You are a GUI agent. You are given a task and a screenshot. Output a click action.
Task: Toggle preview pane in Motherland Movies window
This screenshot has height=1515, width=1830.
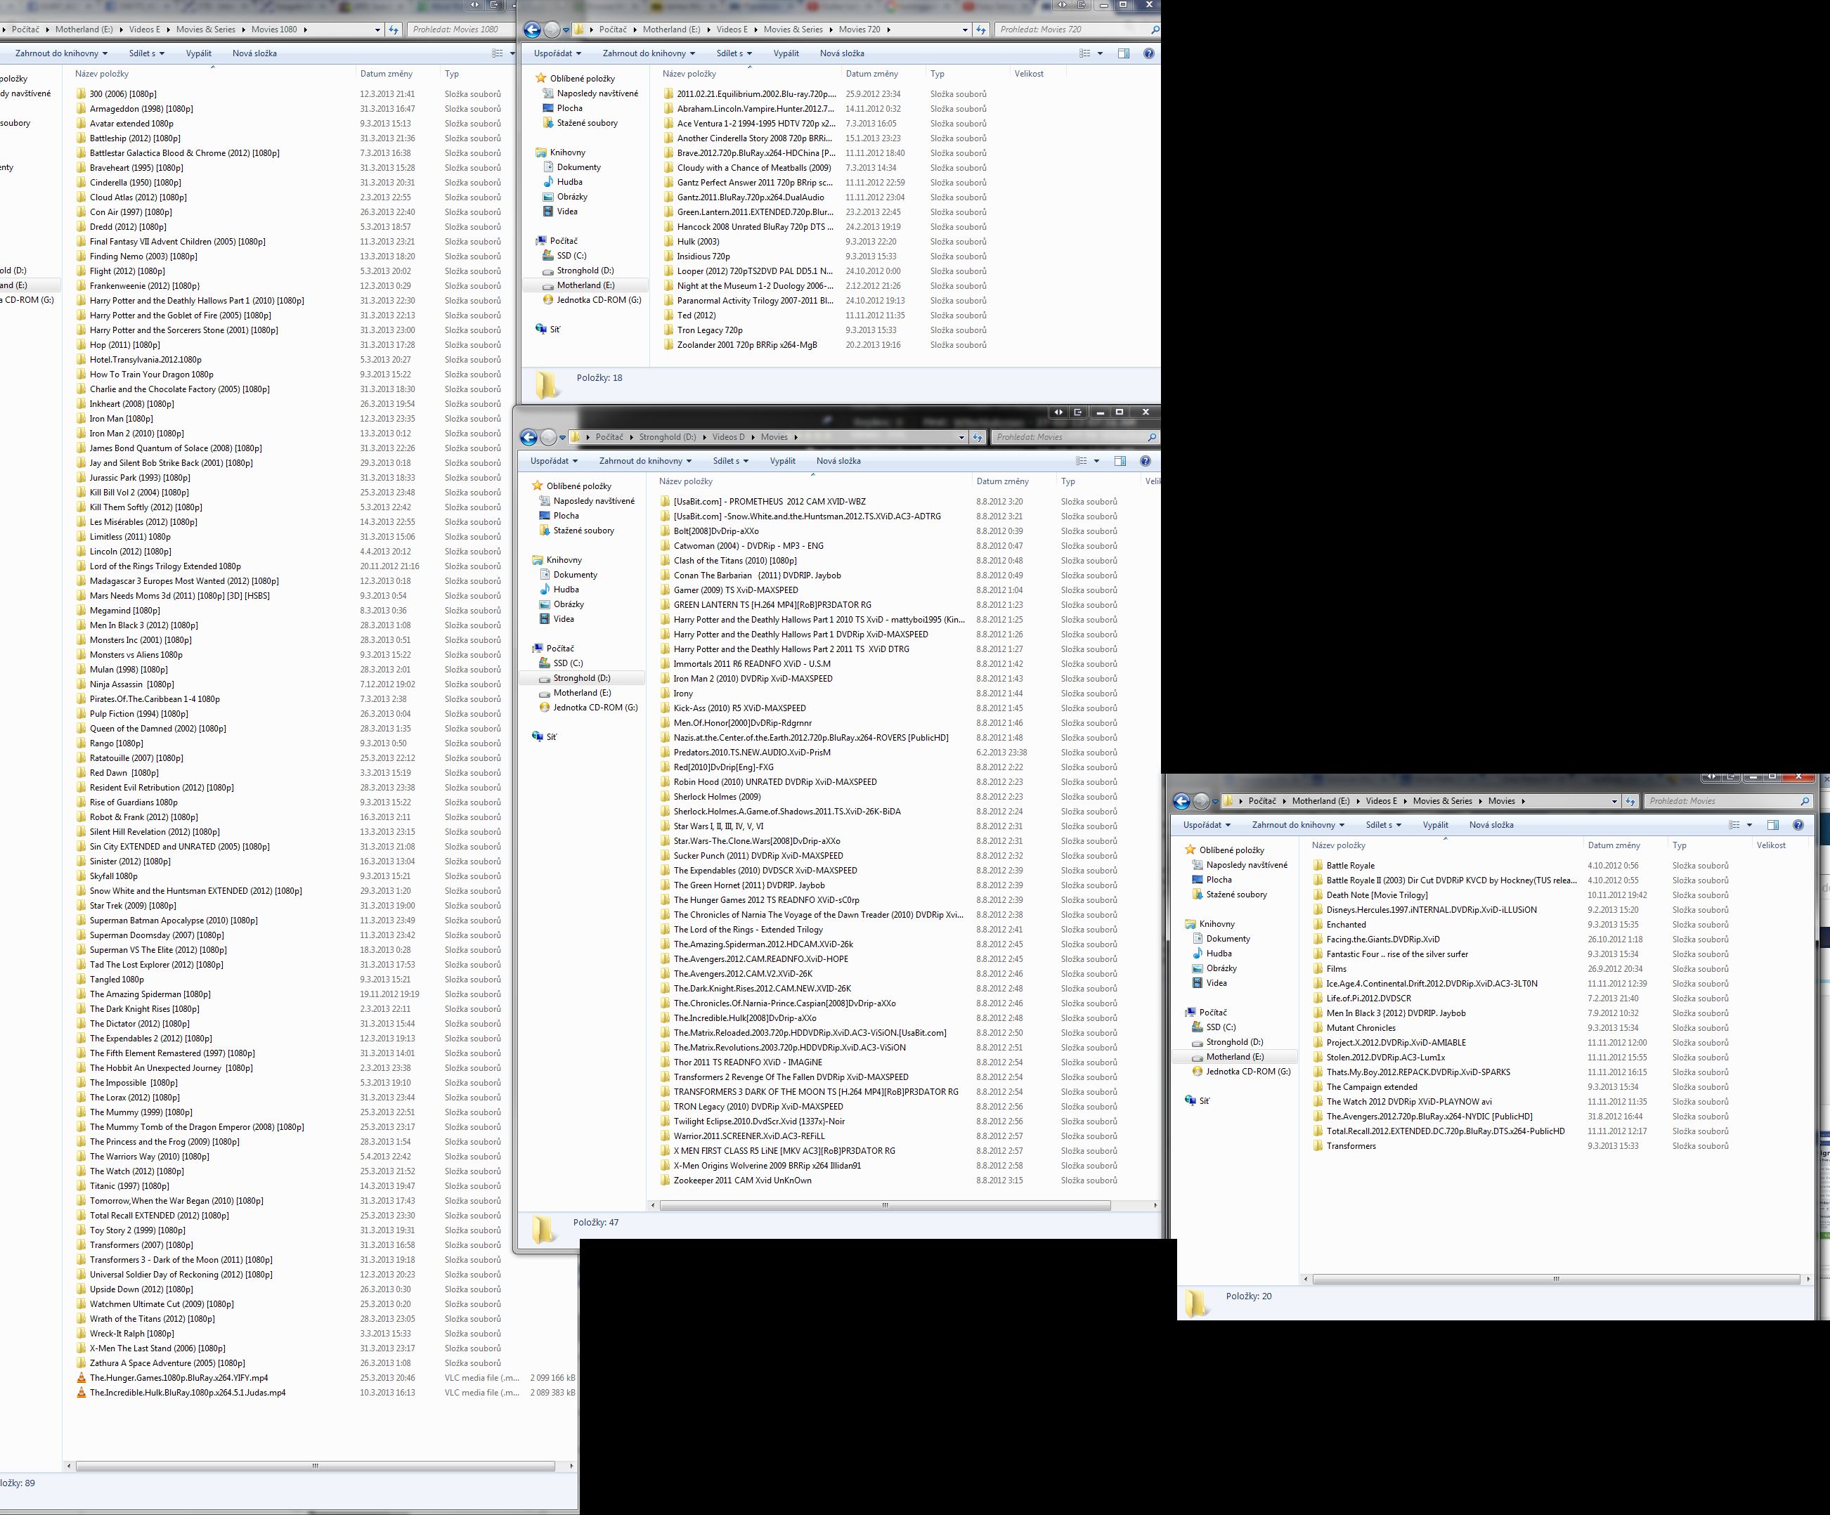pyautogui.click(x=1772, y=825)
